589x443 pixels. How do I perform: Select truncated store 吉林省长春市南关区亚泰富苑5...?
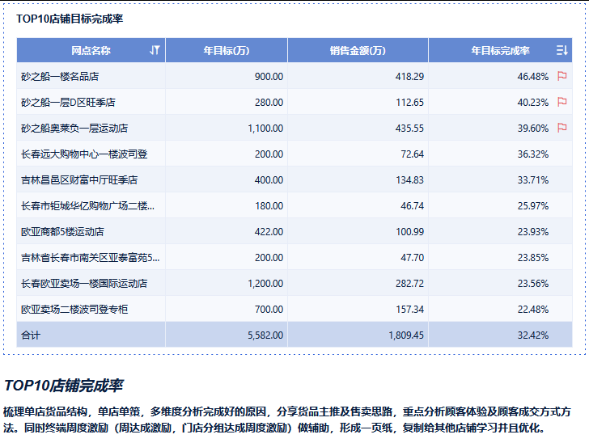click(90, 258)
